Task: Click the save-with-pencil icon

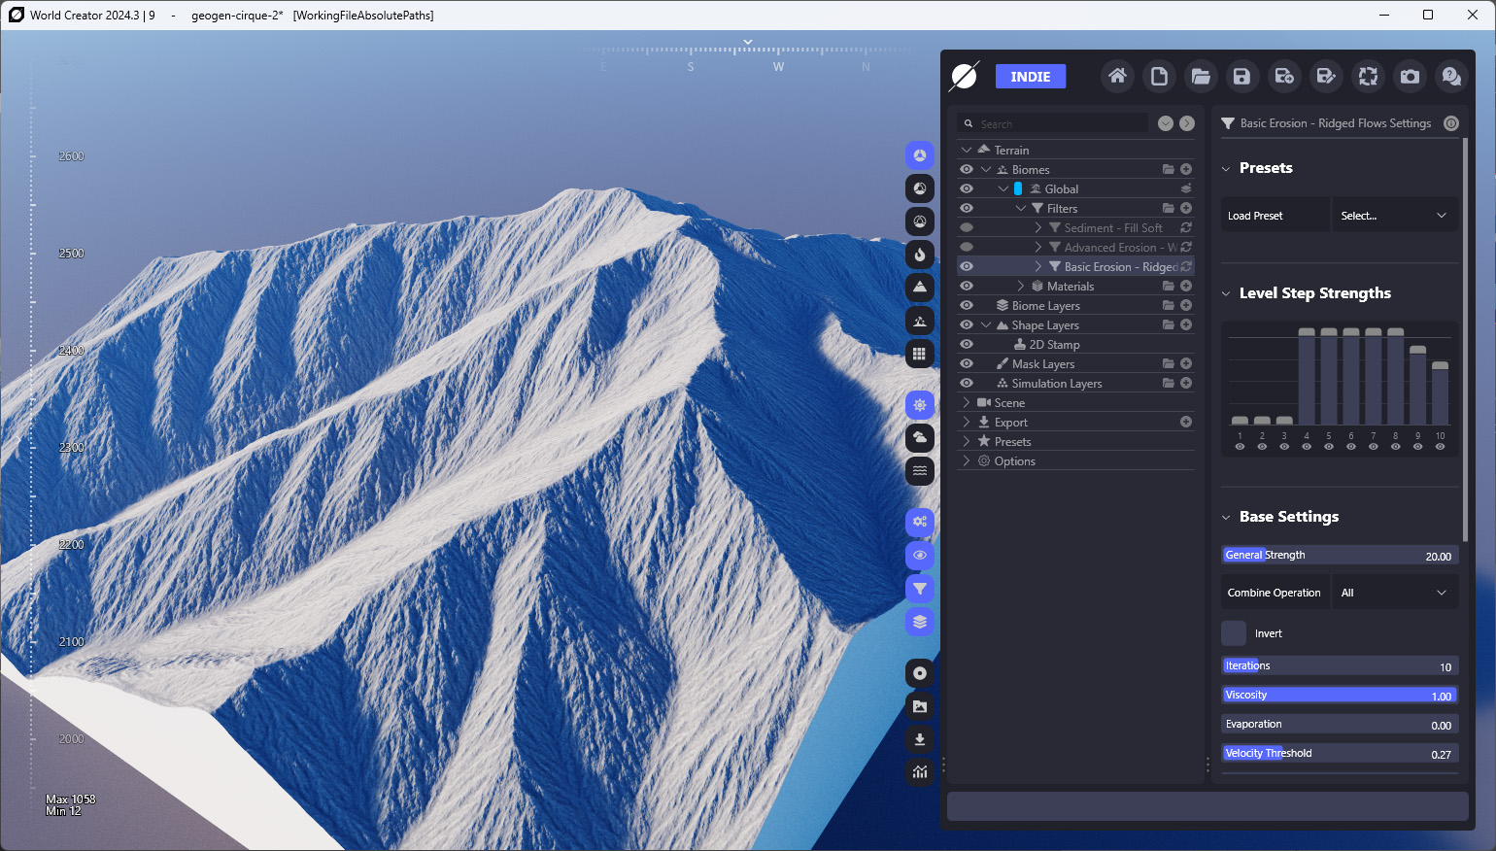Action: 1326,77
